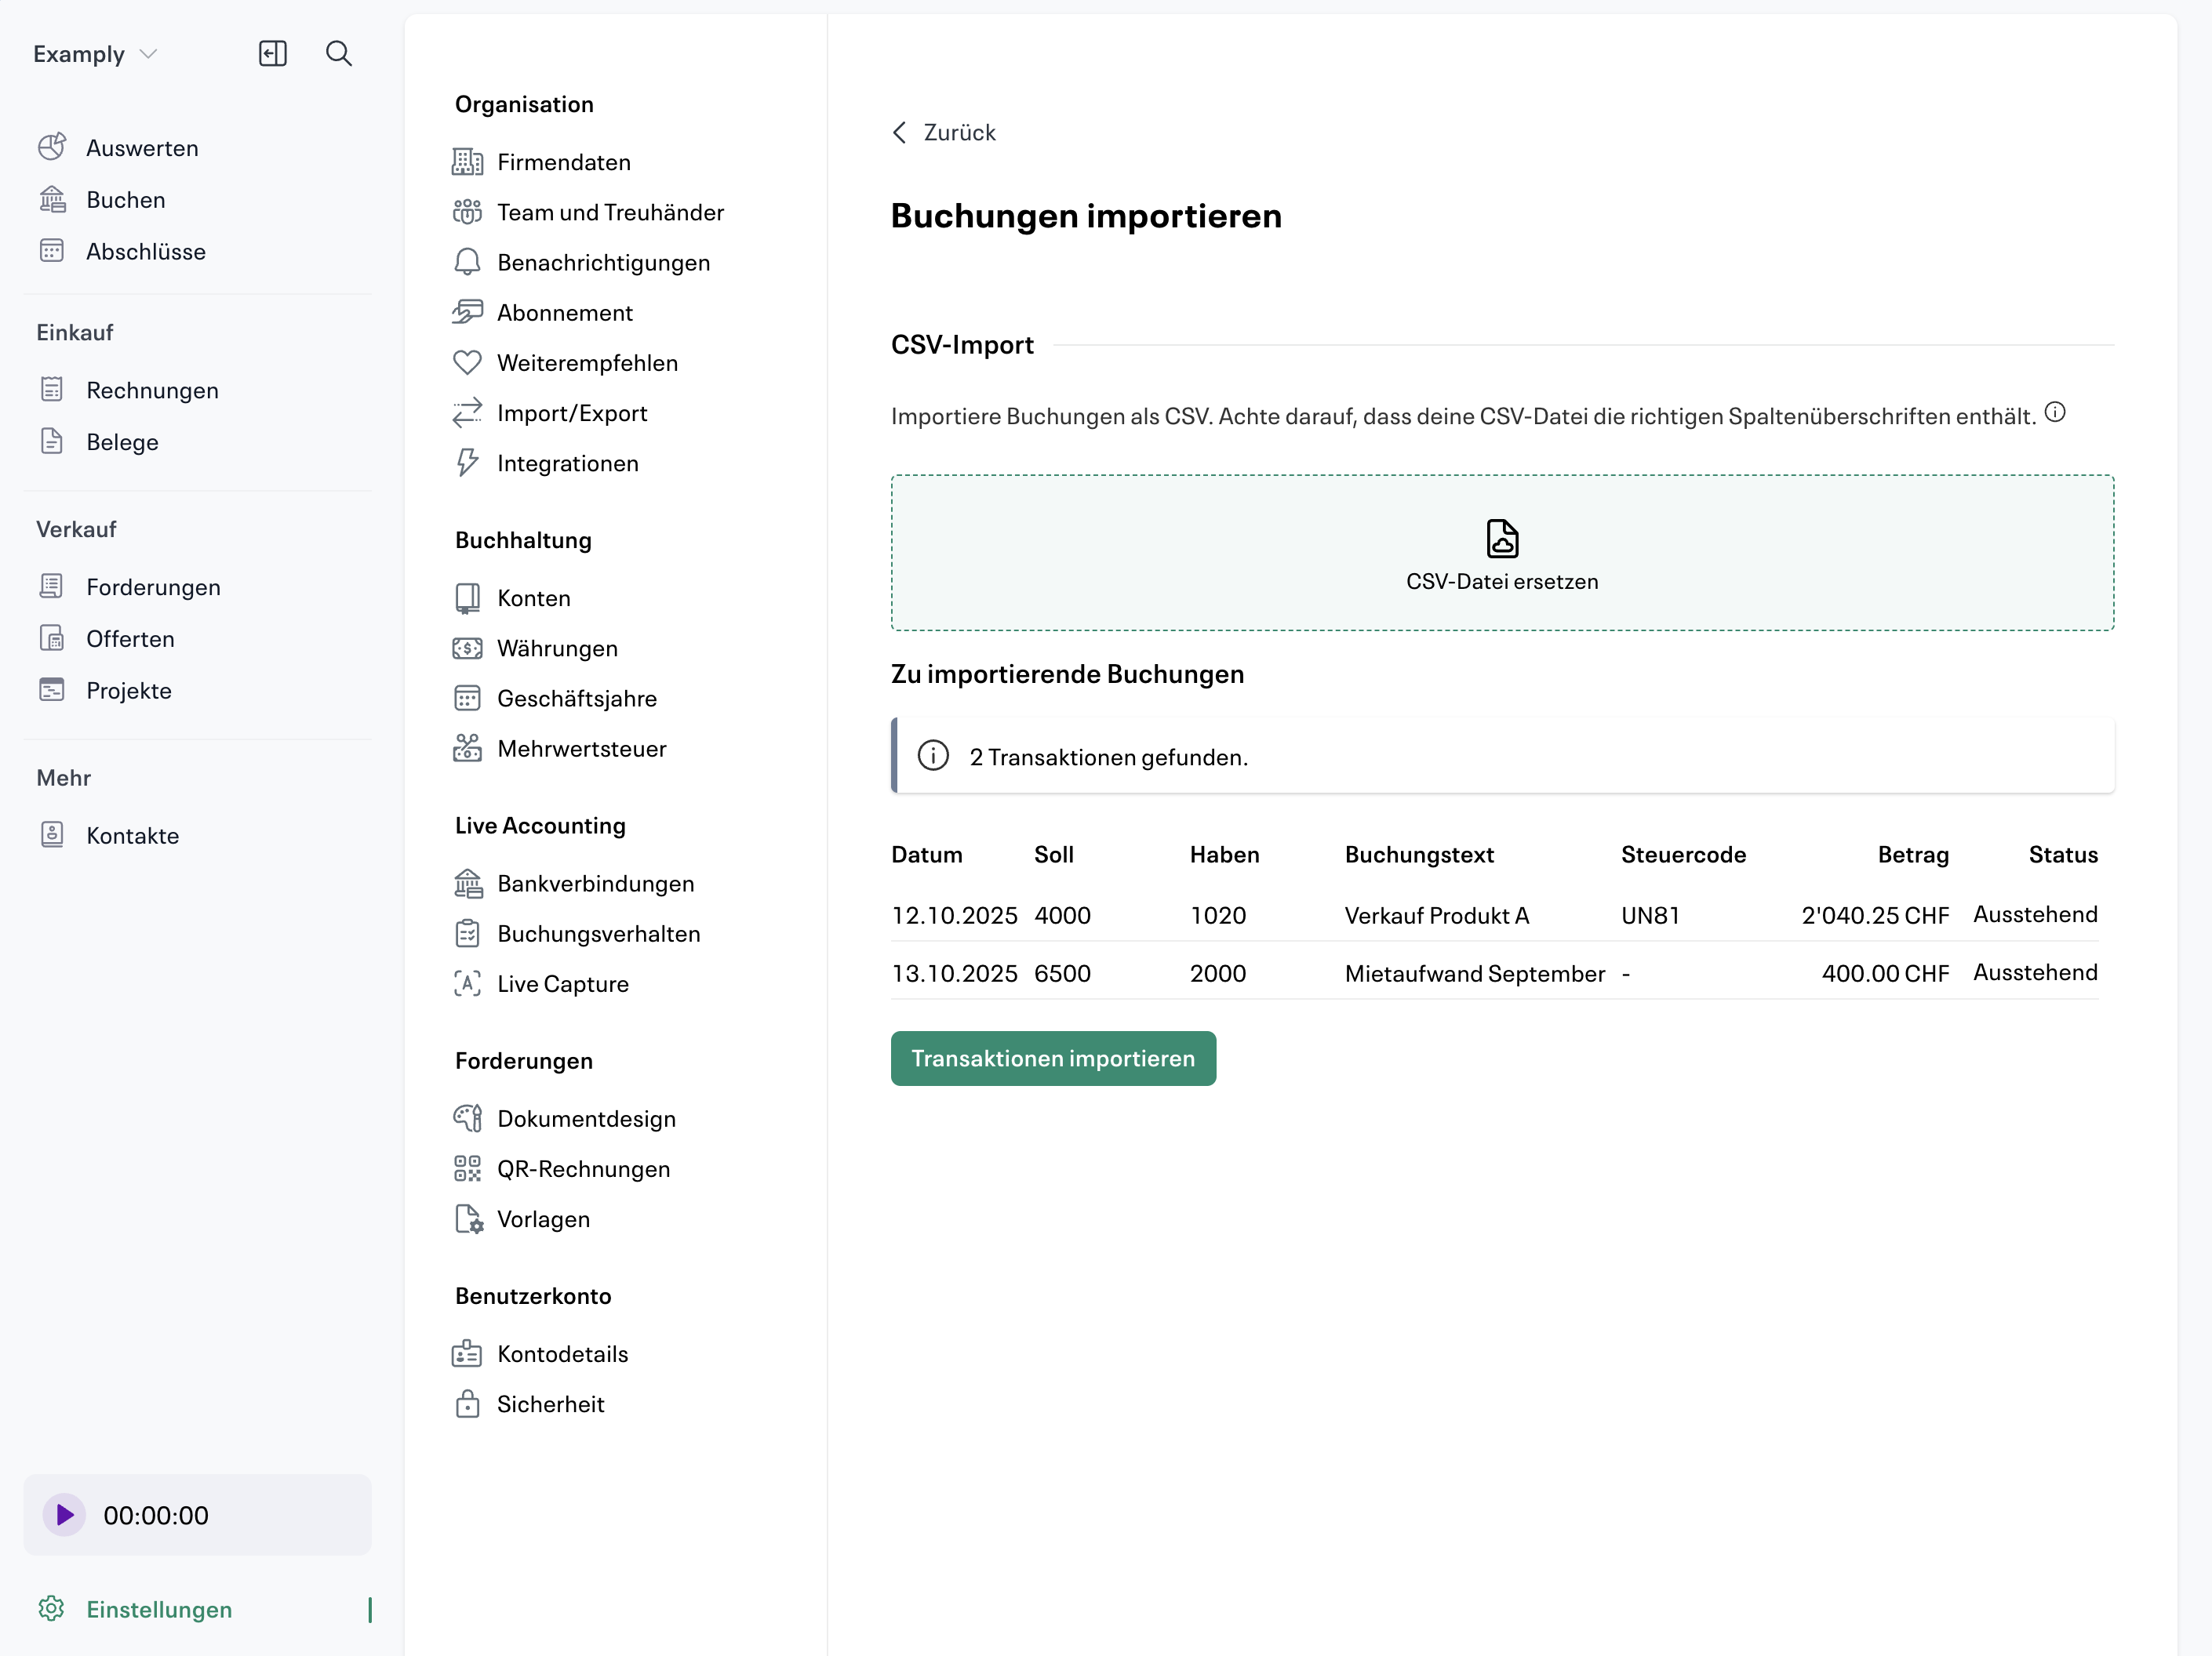Open Mehrwertsteuer via the percent icon
This screenshot has height=1656, width=2212.
click(467, 747)
